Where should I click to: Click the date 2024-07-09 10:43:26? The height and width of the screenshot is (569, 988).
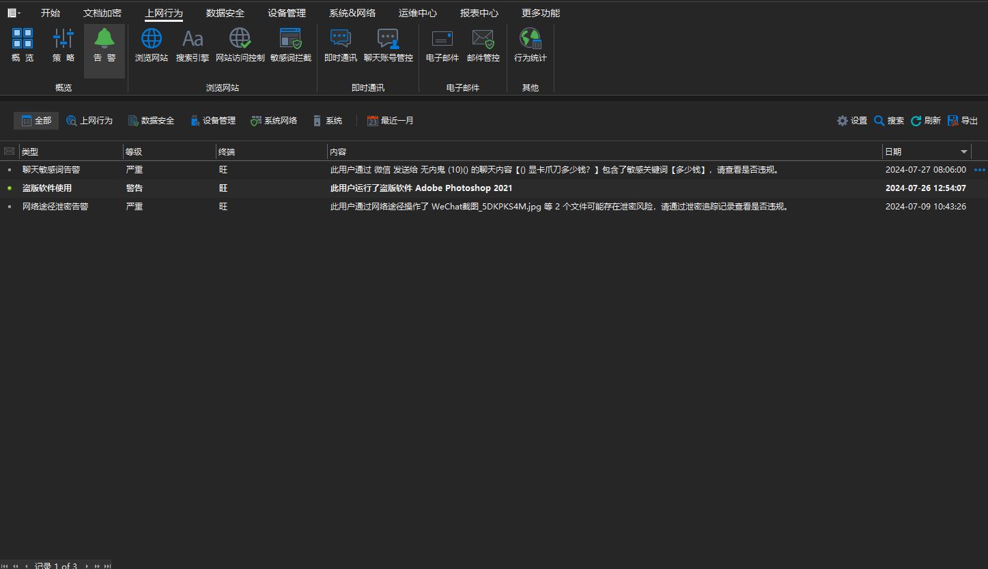tap(926, 207)
